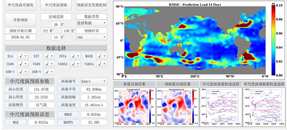Click the 中尺度涡预报参数 section header
The width and height of the screenshot is (287, 130).
click(x=30, y=81)
